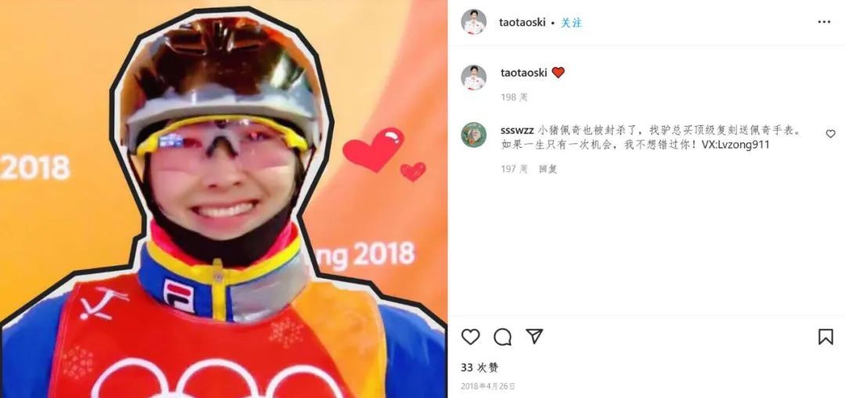845x398 pixels.
Task: Open comment bubble icon below post
Action: click(x=502, y=336)
